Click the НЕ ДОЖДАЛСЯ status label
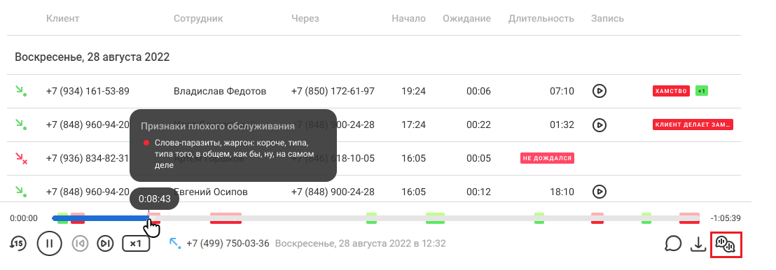This screenshot has width=776, height=270. (547, 158)
